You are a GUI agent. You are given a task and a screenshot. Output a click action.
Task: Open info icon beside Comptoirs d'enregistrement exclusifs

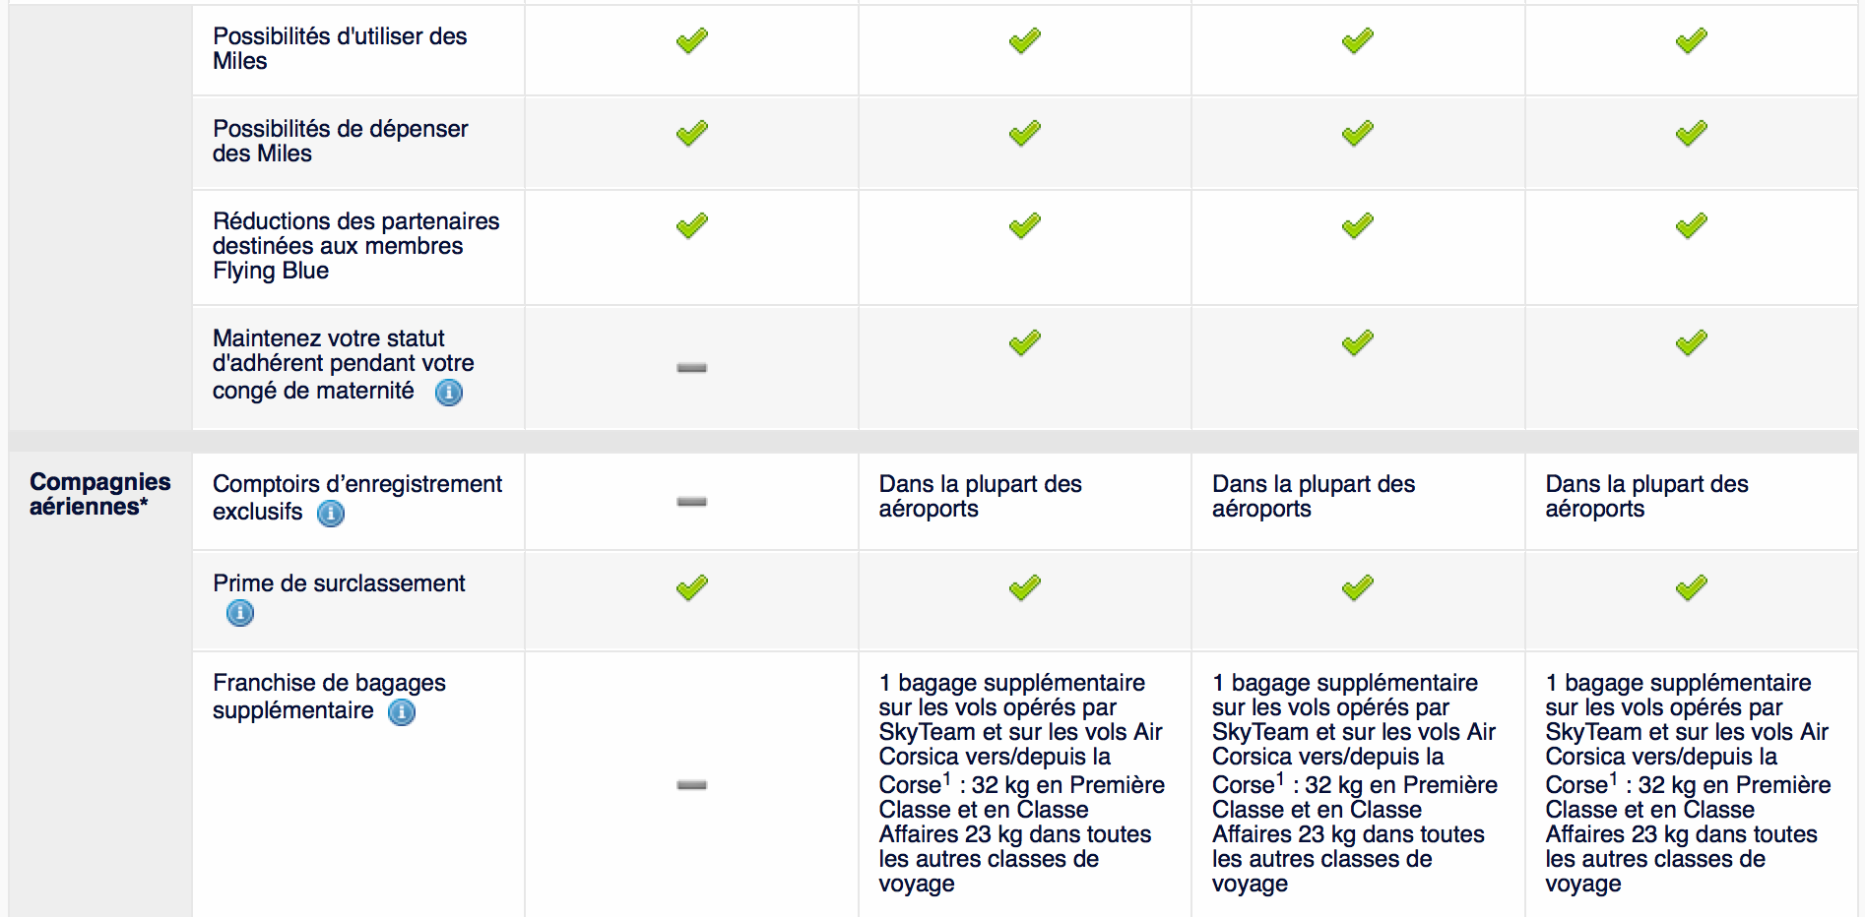[x=331, y=514]
